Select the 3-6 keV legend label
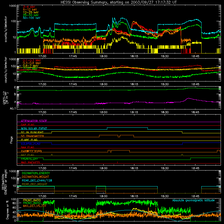224x224 pixels. [29, 7]
